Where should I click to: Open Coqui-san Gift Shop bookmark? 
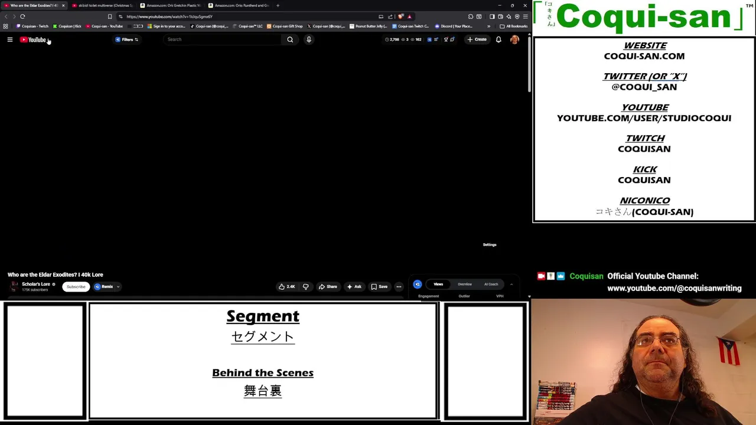pos(285,26)
